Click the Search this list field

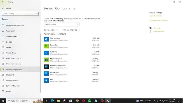click(x=61, y=24)
